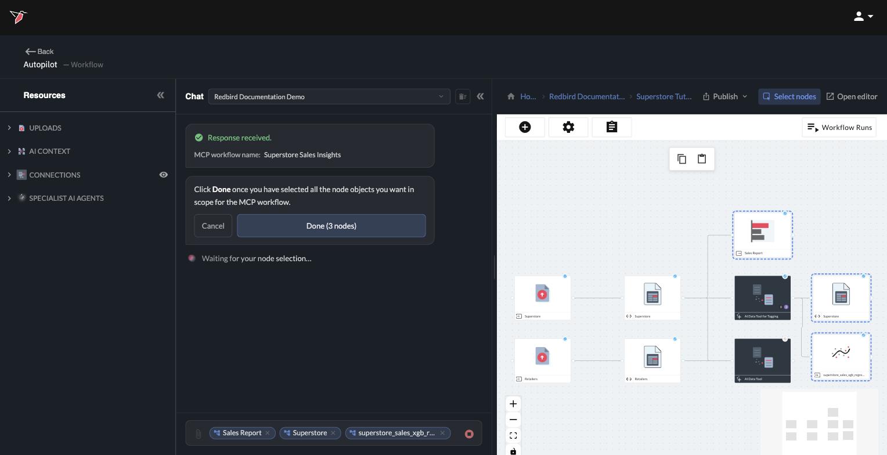Click the clear chat icon beside dropdown

(x=463, y=96)
